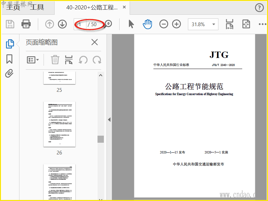The height and width of the screenshot is (201, 268).
Task: Click fit-width scrolling mode icon
Action: click(x=229, y=24)
